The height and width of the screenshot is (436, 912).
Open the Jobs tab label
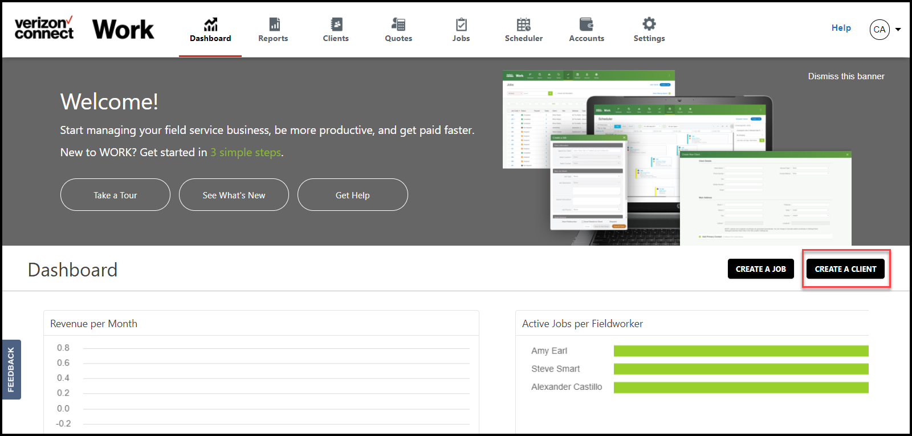tap(461, 38)
